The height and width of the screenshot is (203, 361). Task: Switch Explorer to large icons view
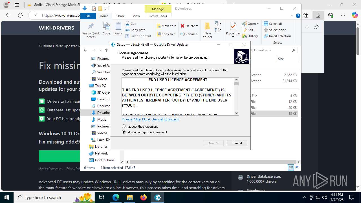[297, 167]
